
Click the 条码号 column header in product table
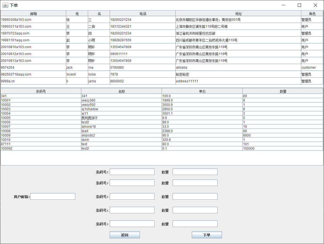point(40,91)
